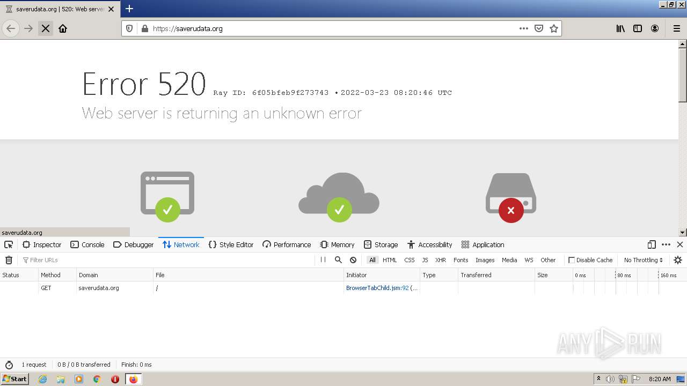Pause network log recording
This screenshot has height=386, width=687.
pos(323,259)
